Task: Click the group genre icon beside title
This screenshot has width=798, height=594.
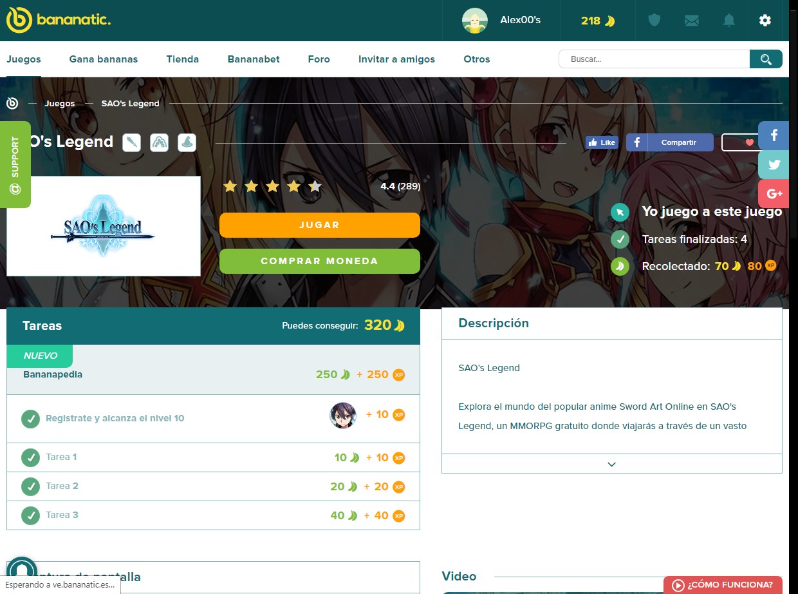Action: coord(159,142)
